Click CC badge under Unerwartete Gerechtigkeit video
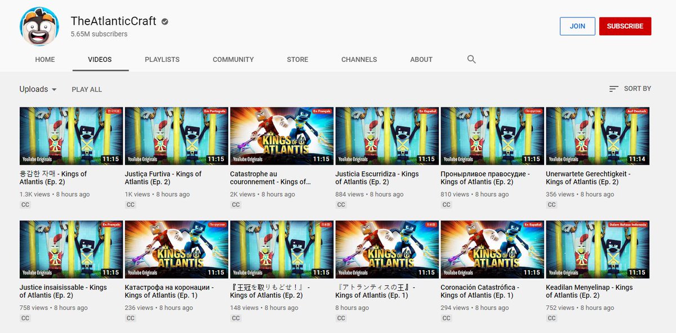The image size is (676, 333). click(552, 205)
